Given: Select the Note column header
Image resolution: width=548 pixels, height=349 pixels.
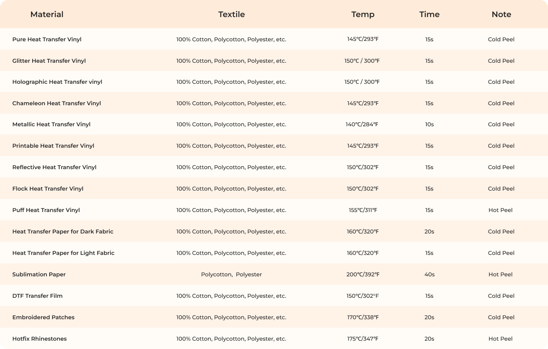Looking at the screenshot, I should 501,14.
